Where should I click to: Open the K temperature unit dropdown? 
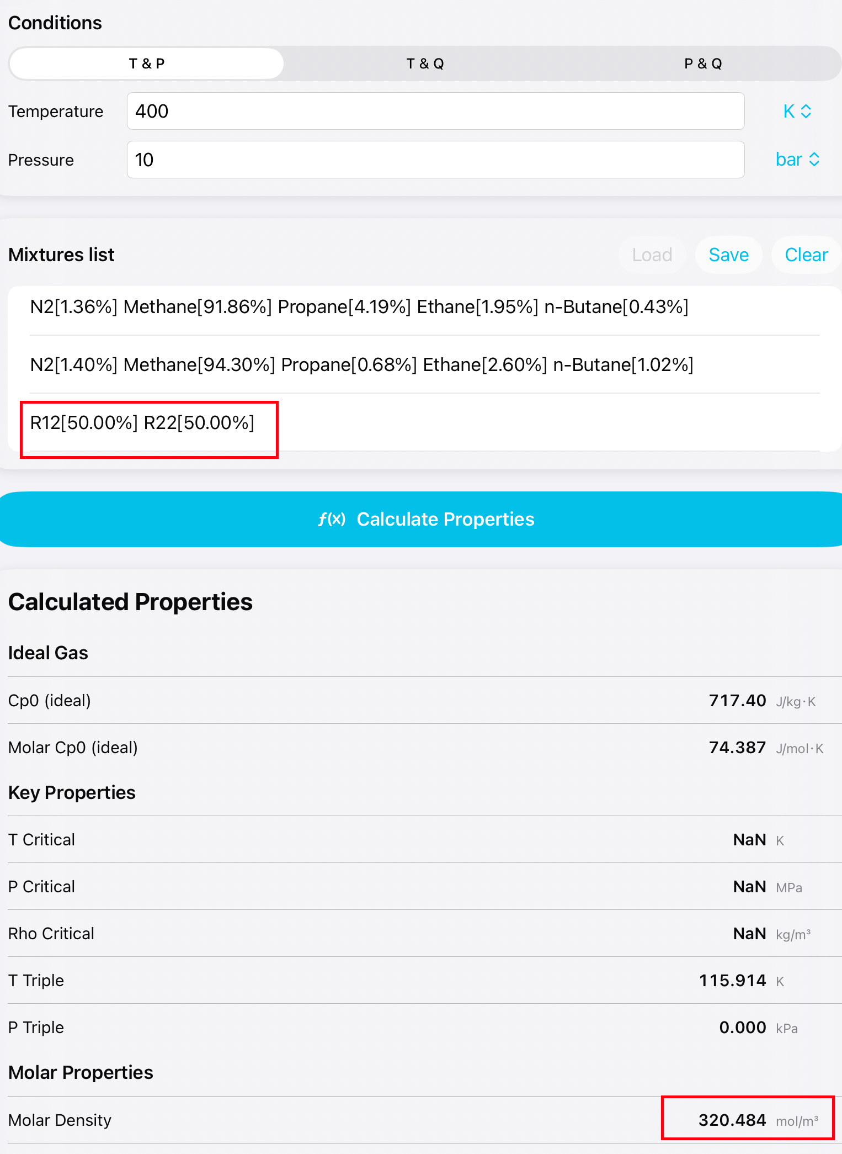pyautogui.click(x=797, y=111)
